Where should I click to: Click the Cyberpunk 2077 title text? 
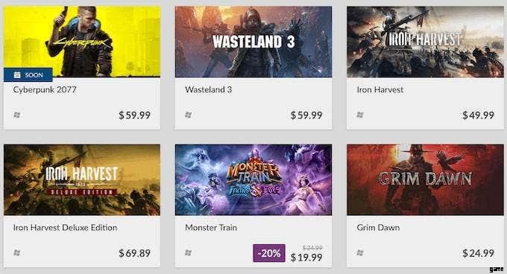coord(45,89)
